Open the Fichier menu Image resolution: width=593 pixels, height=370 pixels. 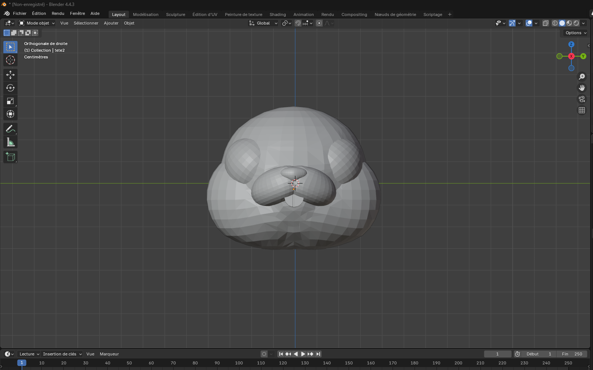[x=20, y=13]
